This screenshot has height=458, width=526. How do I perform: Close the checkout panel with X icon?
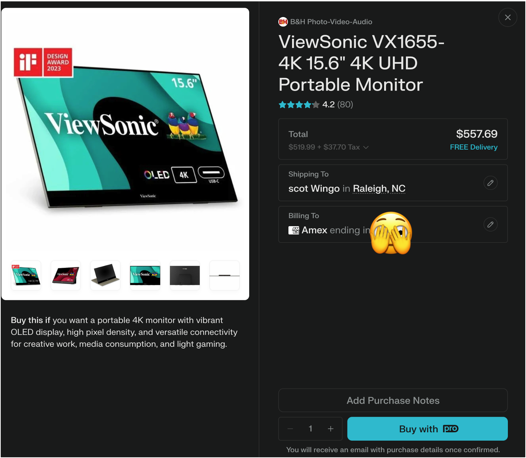pos(507,17)
